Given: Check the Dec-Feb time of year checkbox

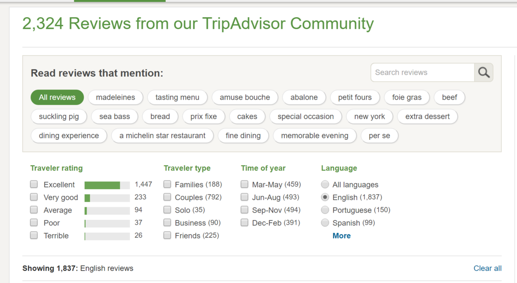Looking at the screenshot, I should (x=244, y=222).
